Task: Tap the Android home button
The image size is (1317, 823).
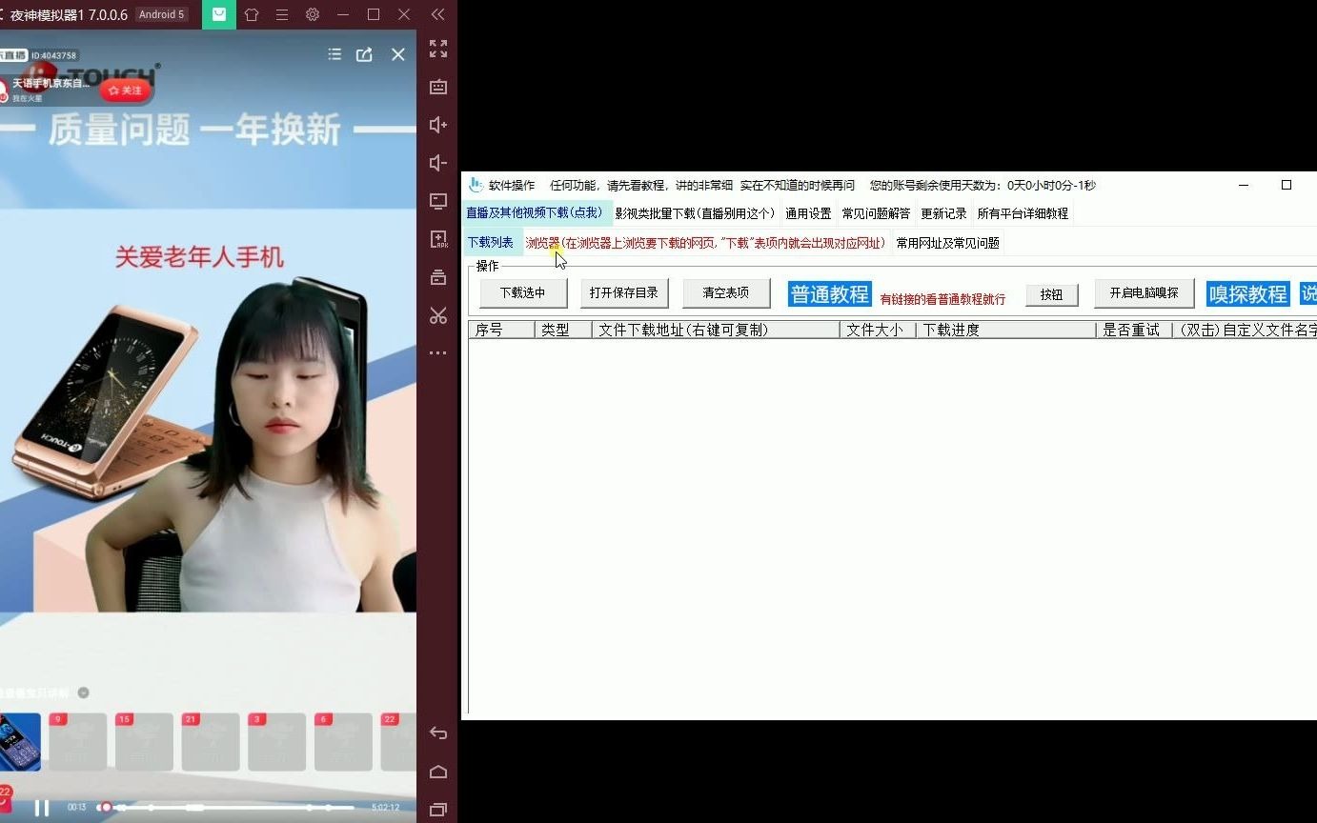Action: click(438, 772)
